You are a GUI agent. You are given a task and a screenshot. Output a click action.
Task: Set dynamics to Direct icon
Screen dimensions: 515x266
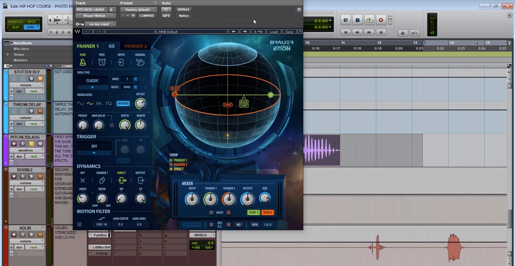coord(122,180)
